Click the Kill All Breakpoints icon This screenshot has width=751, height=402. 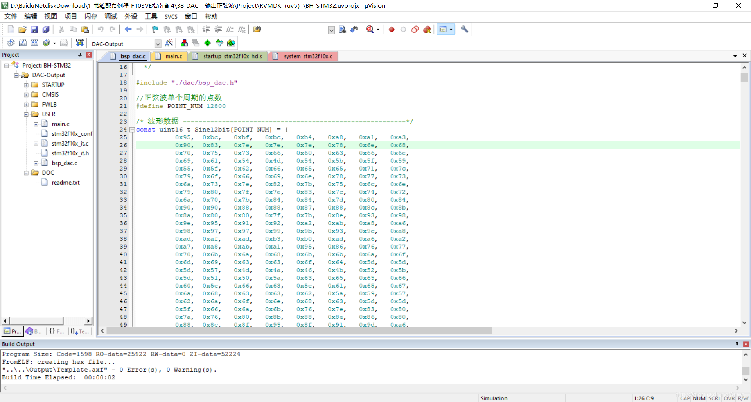427,29
